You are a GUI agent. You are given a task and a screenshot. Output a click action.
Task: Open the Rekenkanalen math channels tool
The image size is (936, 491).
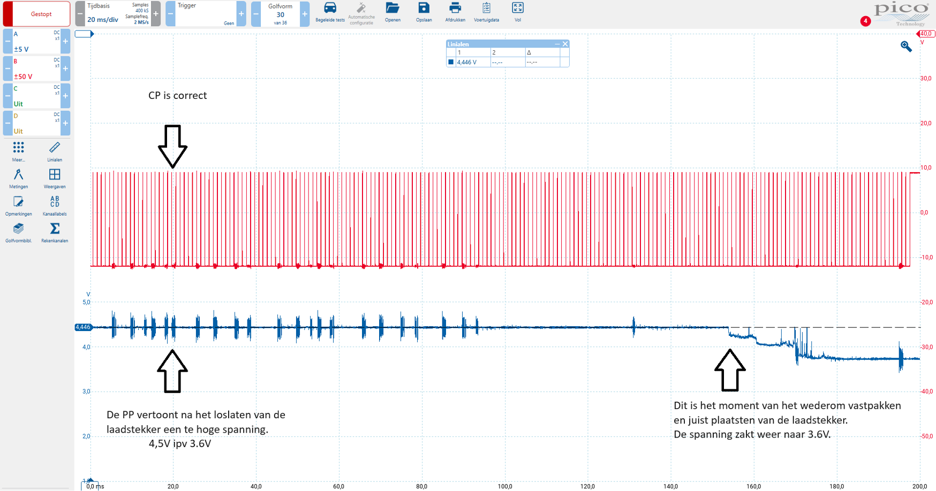(55, 233)
